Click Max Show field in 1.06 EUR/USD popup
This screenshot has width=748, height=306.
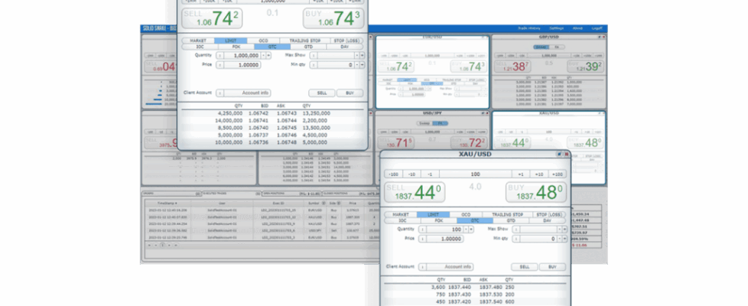(x=336, y=55)
